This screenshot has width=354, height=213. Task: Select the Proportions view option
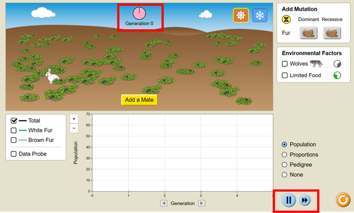[284, 155]
